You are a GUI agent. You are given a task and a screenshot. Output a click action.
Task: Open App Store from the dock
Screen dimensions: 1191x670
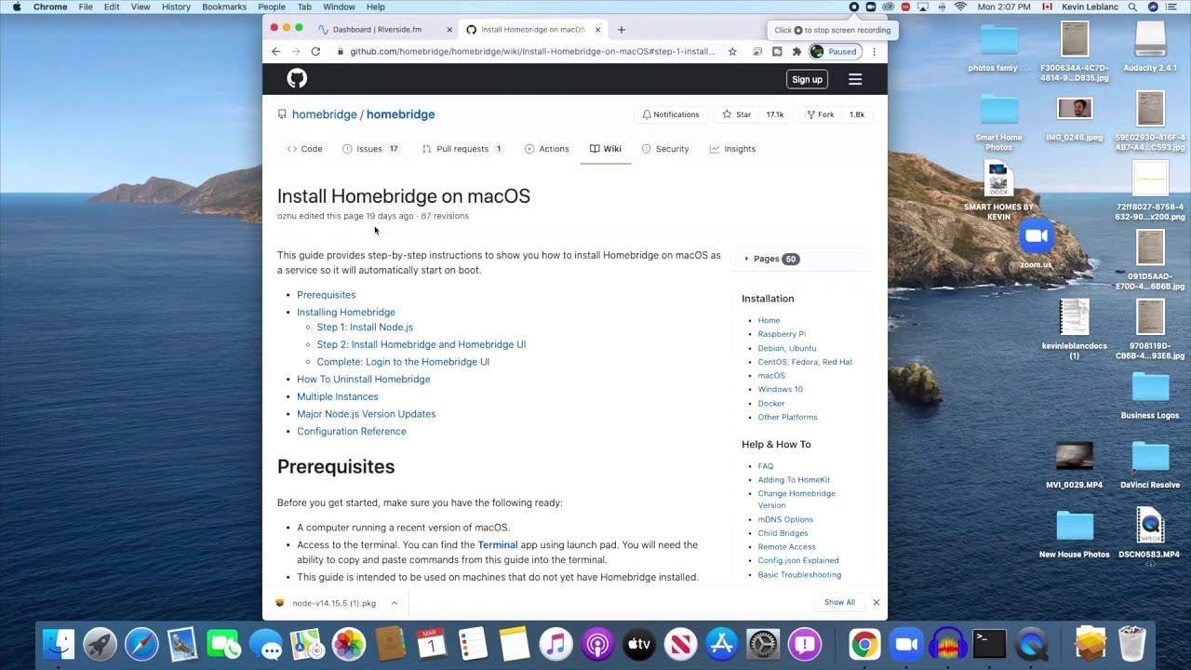(x=722, y=644)
